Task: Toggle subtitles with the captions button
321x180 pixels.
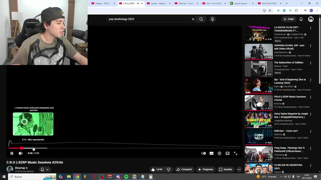Action: (211, 153)
